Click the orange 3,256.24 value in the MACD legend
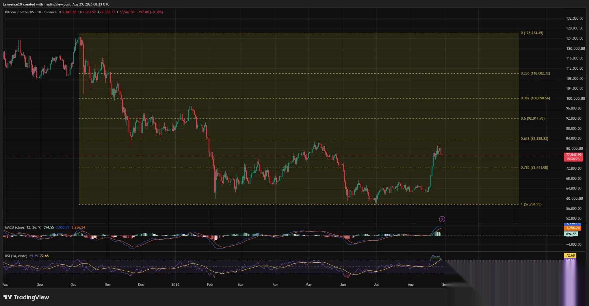 pyautogui.click(x=78, y=227)
